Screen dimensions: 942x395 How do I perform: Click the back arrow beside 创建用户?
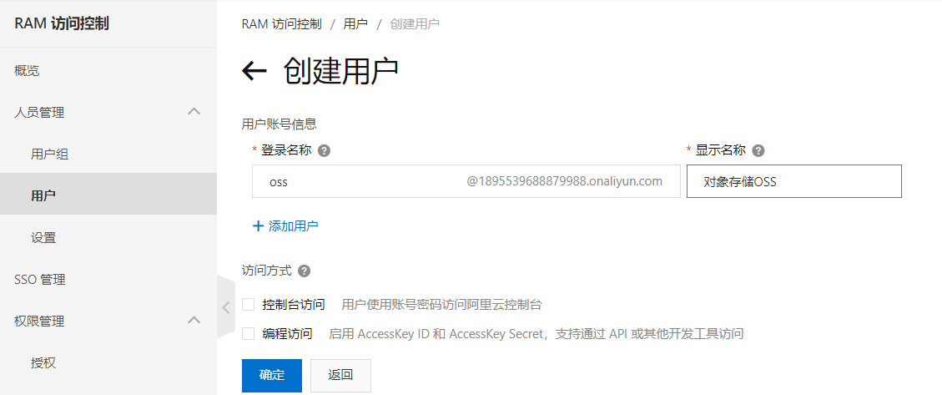click(254, 71)
